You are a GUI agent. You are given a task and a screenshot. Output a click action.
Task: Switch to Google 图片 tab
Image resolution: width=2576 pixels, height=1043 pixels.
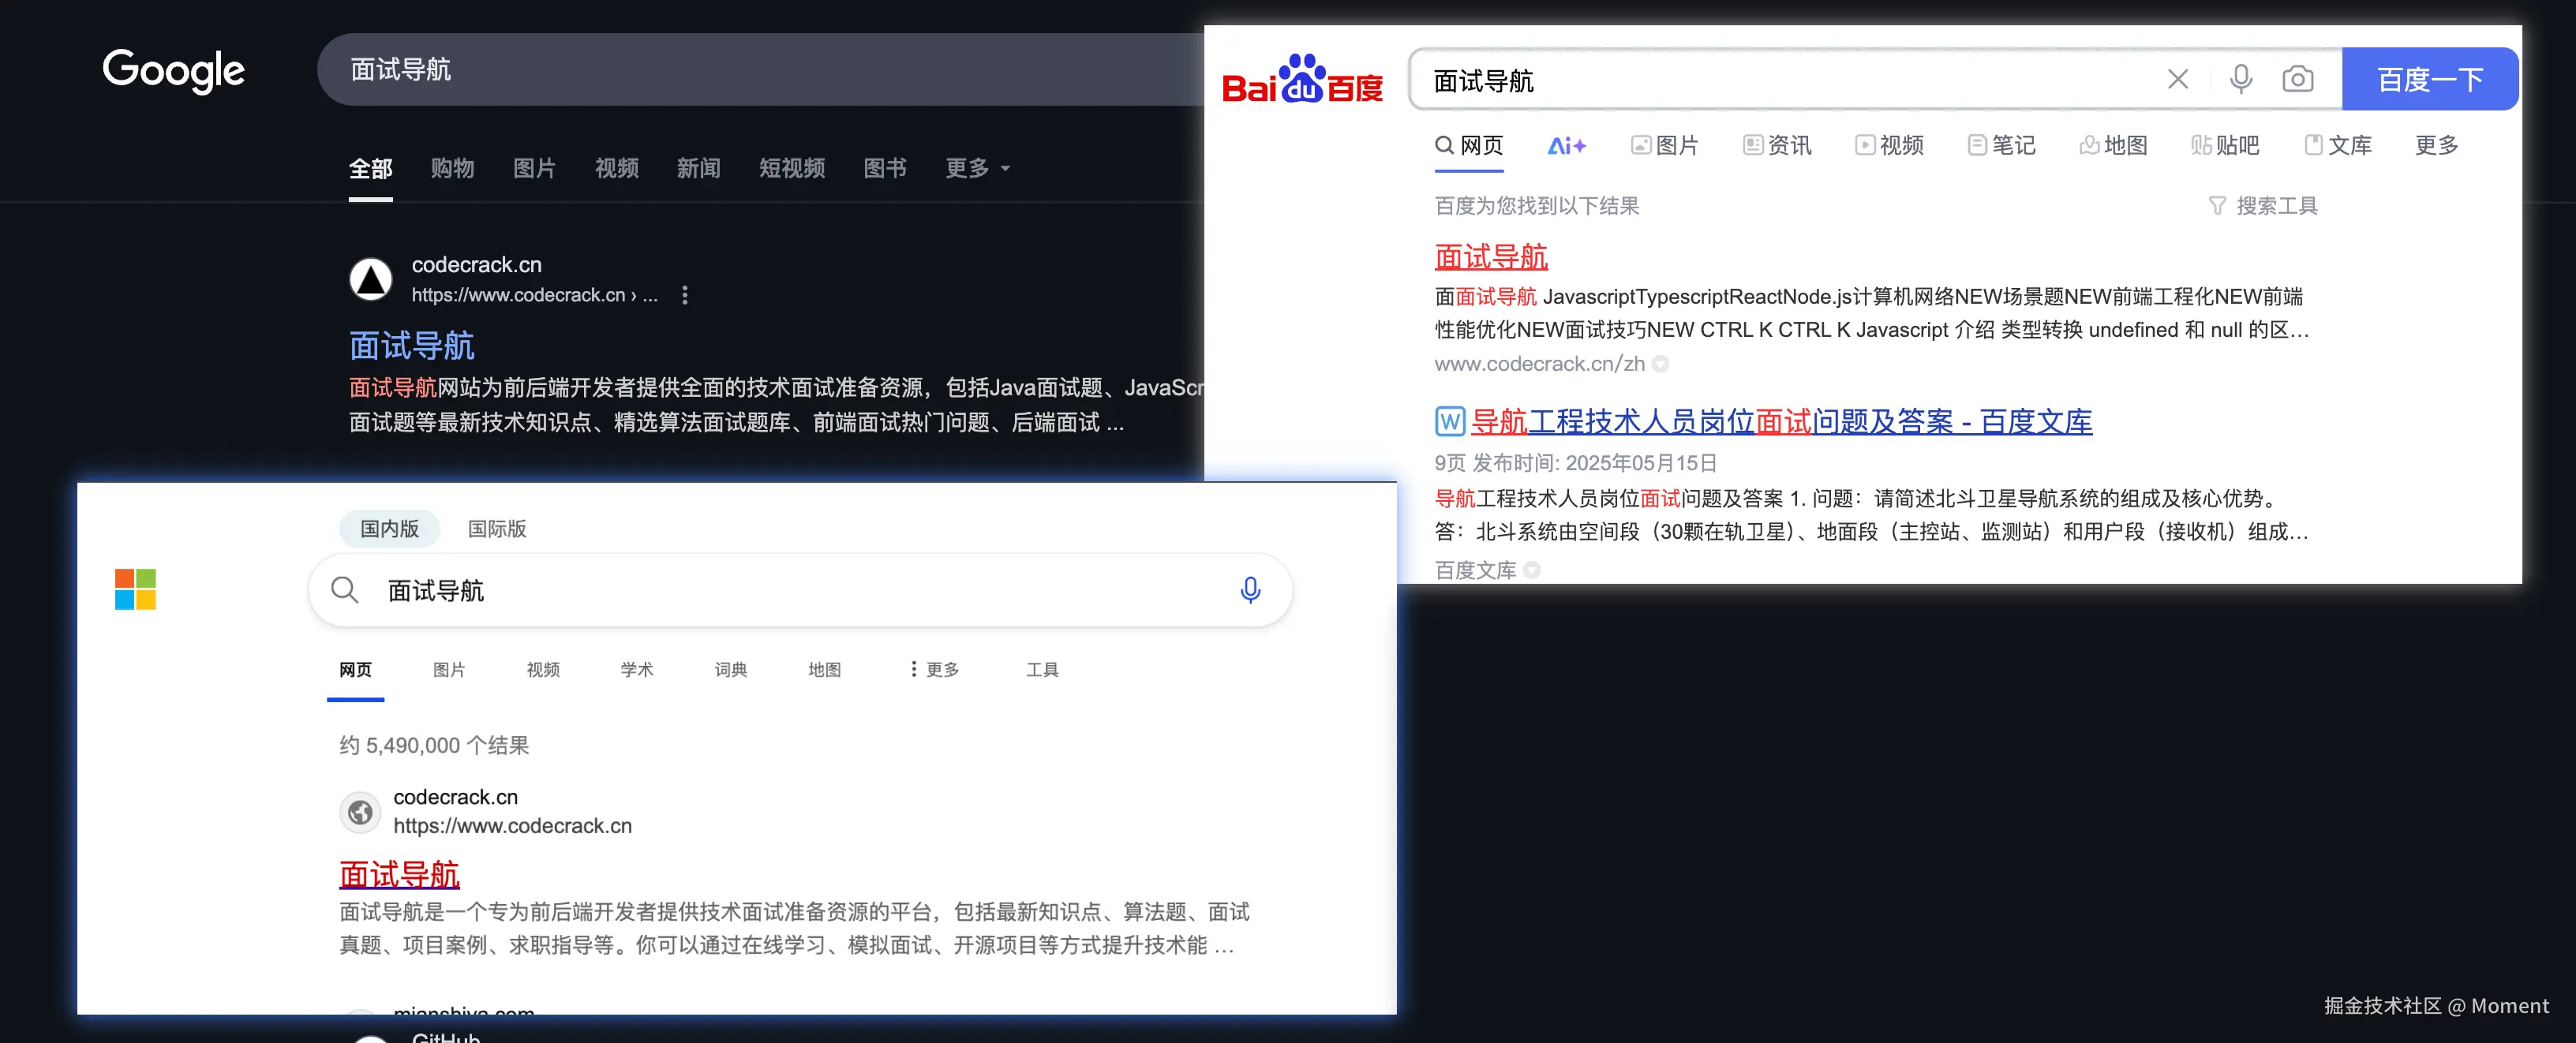[x=534, y=168]
